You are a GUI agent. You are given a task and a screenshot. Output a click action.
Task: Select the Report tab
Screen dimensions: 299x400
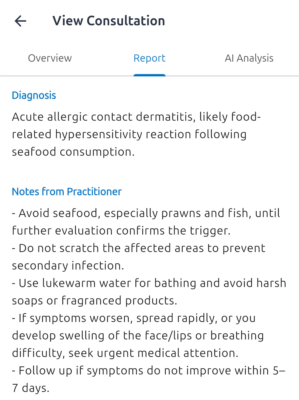[x=149, y=58]
